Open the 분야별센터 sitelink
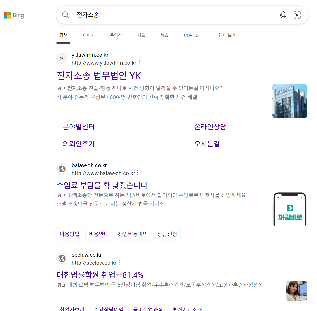This screenshot has height=311, width=317. point(79,127)
